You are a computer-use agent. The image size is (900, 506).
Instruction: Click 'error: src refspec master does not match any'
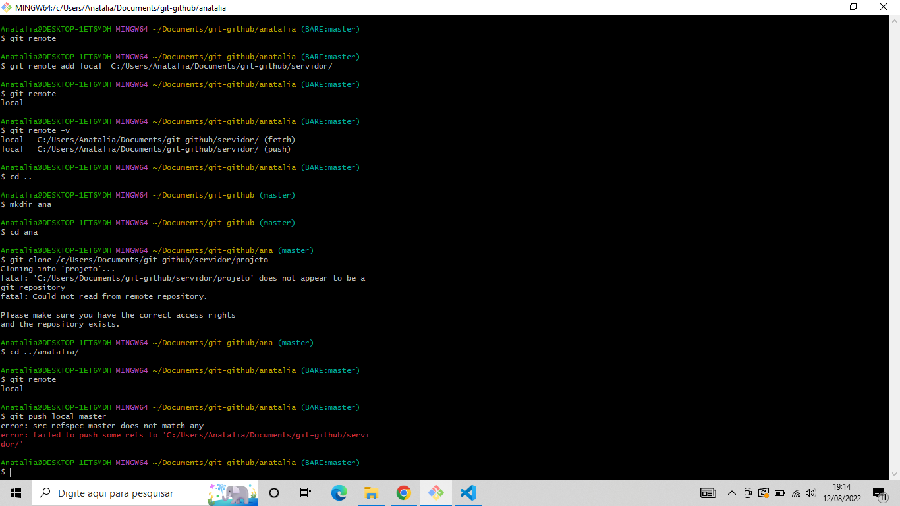pos(102,426)
